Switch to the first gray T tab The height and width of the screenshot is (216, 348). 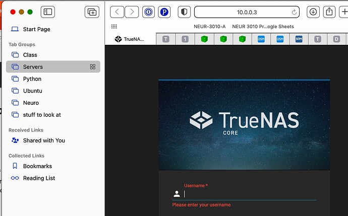[166, 39]
